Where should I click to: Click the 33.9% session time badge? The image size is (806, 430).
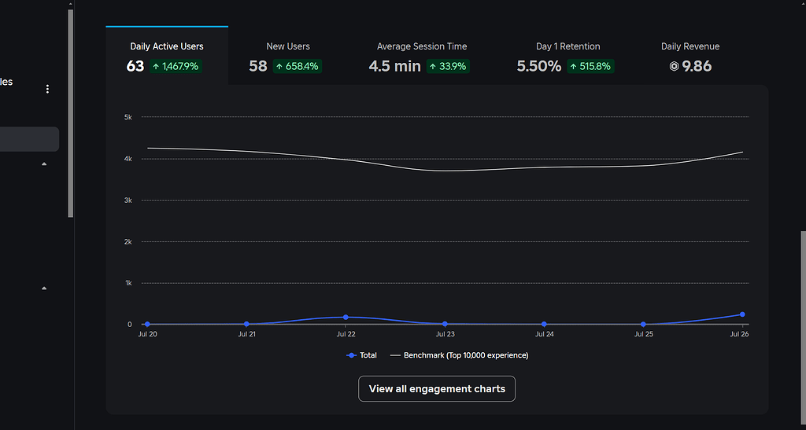(447, 67)
